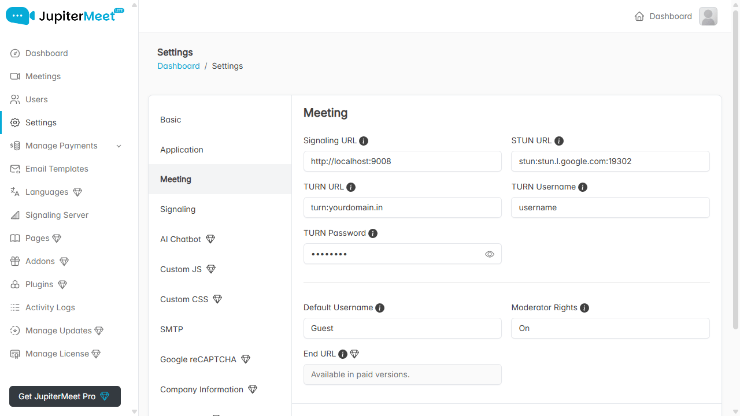Show the TURN Password with eye icon
This screenshot has height=416, width=740.
click(490, 254)
